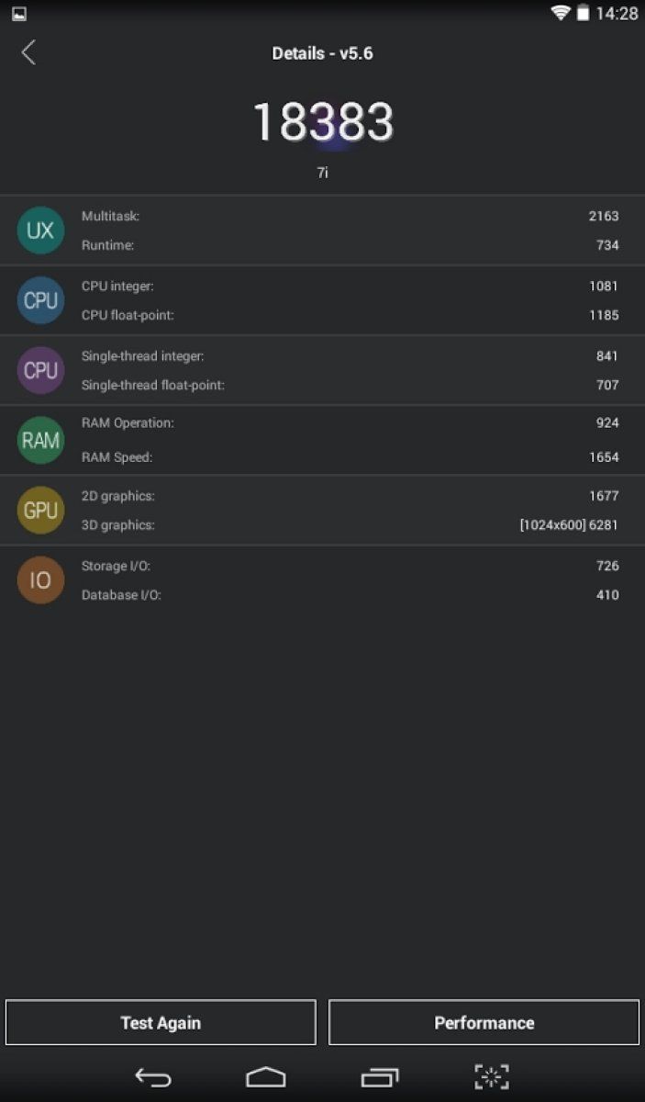This screenshot has height=1102, width=645.
Task: Open the recent apps overview
Action: coord(380,1076)
